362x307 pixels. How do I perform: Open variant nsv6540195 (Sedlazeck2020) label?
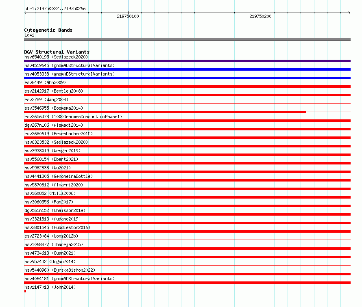56,57
